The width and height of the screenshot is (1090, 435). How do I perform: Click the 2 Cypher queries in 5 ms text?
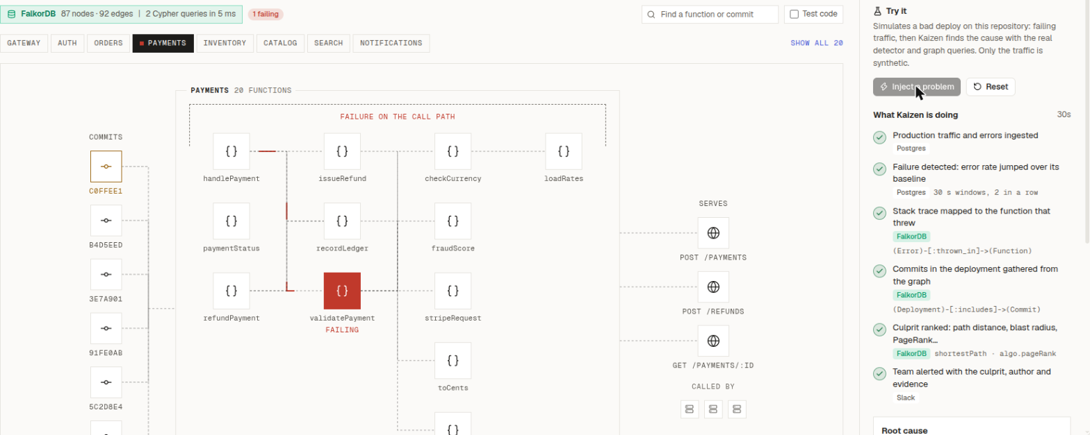(x=192, y=14)
